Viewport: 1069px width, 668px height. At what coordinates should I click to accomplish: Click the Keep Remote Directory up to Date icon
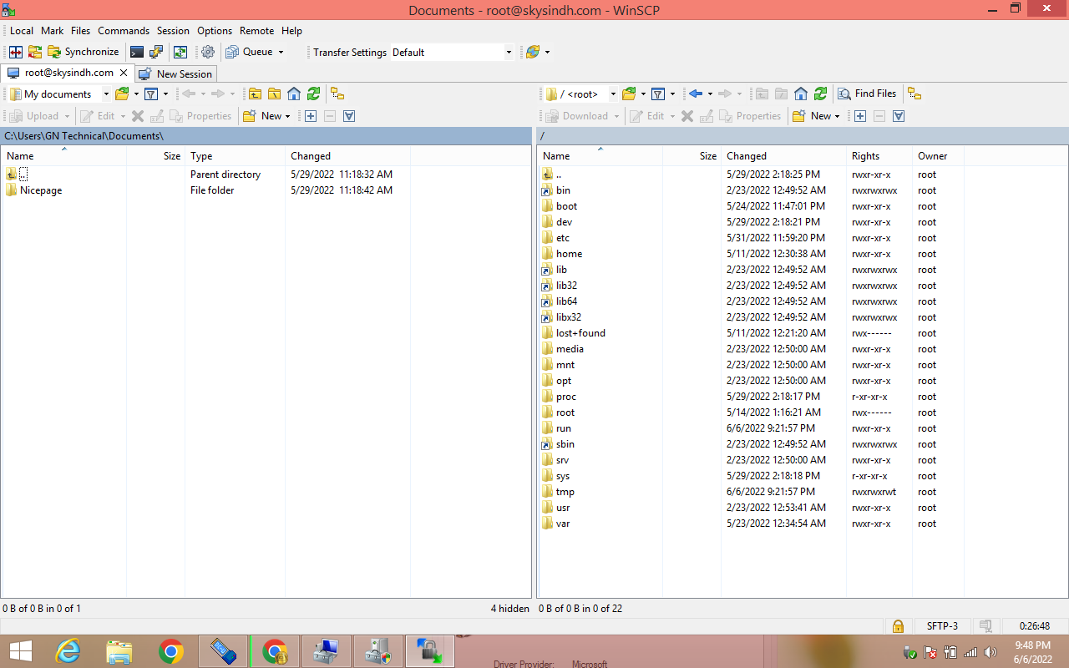[x=34, y=52]
